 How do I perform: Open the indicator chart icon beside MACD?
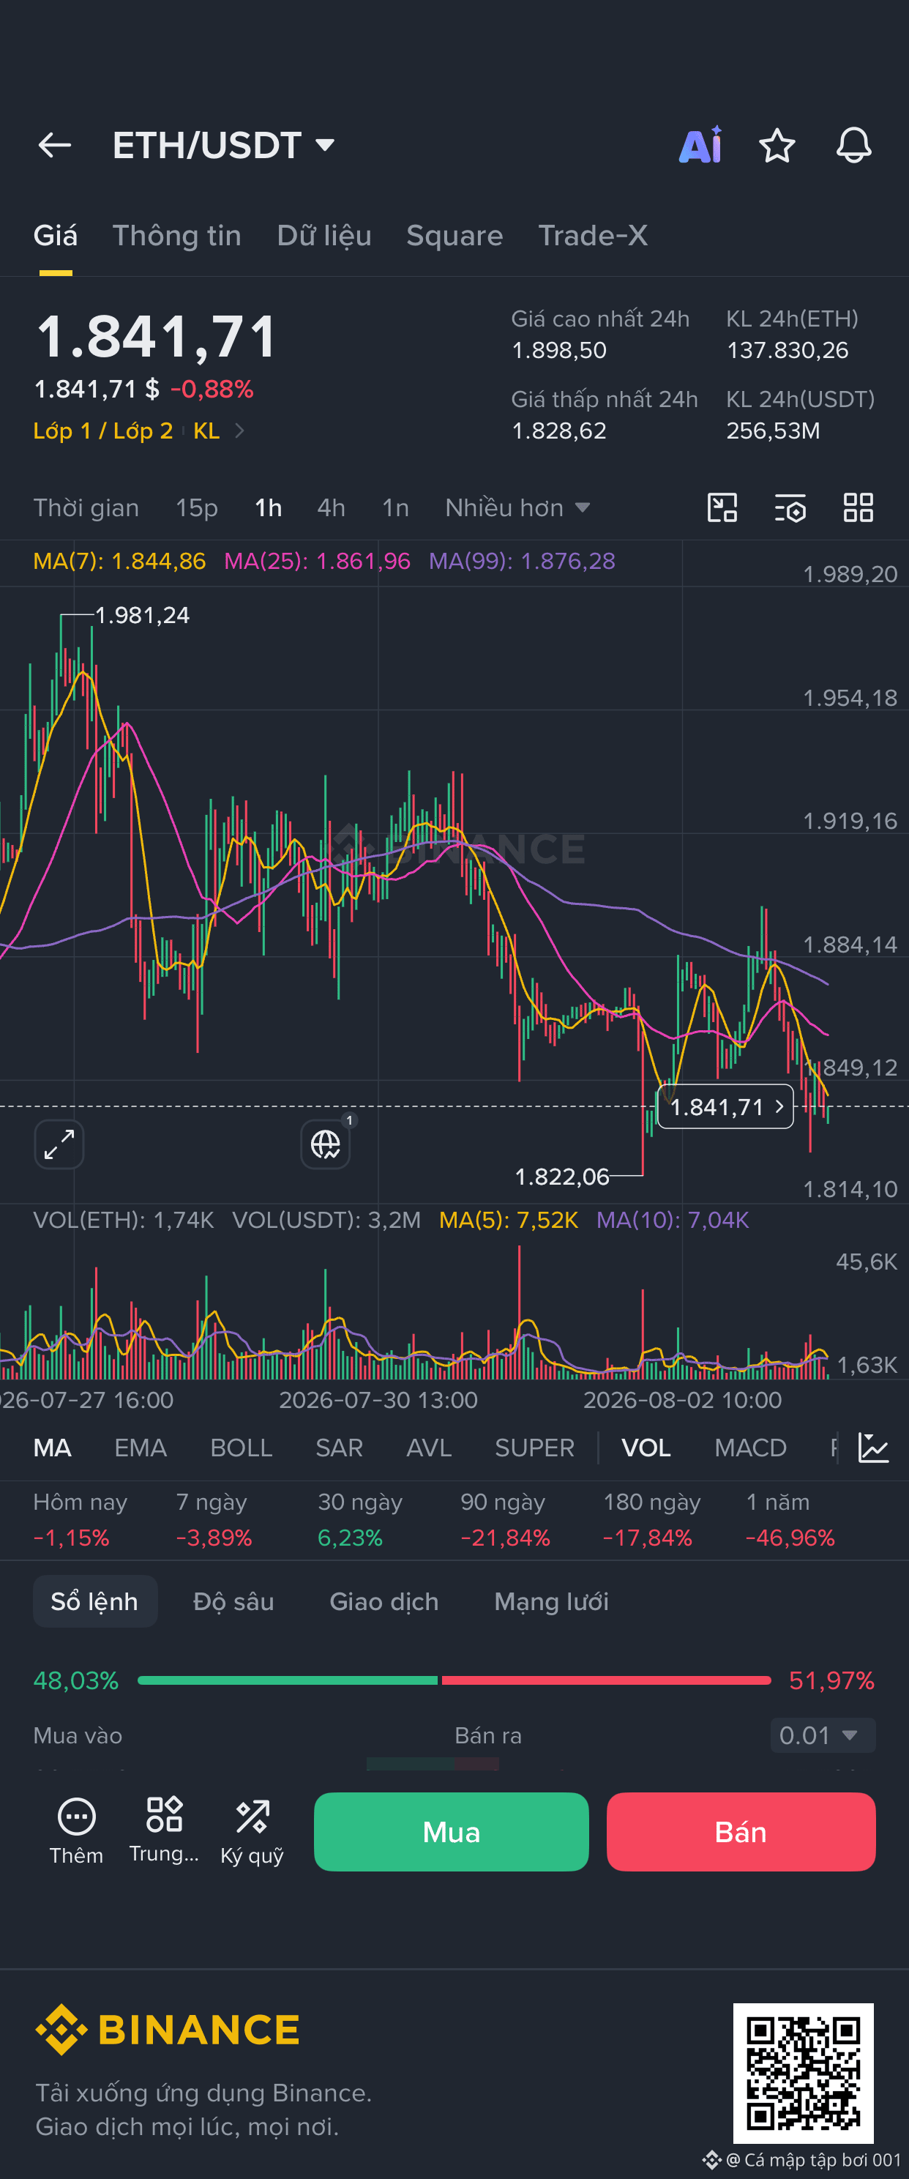point(873,1448)
